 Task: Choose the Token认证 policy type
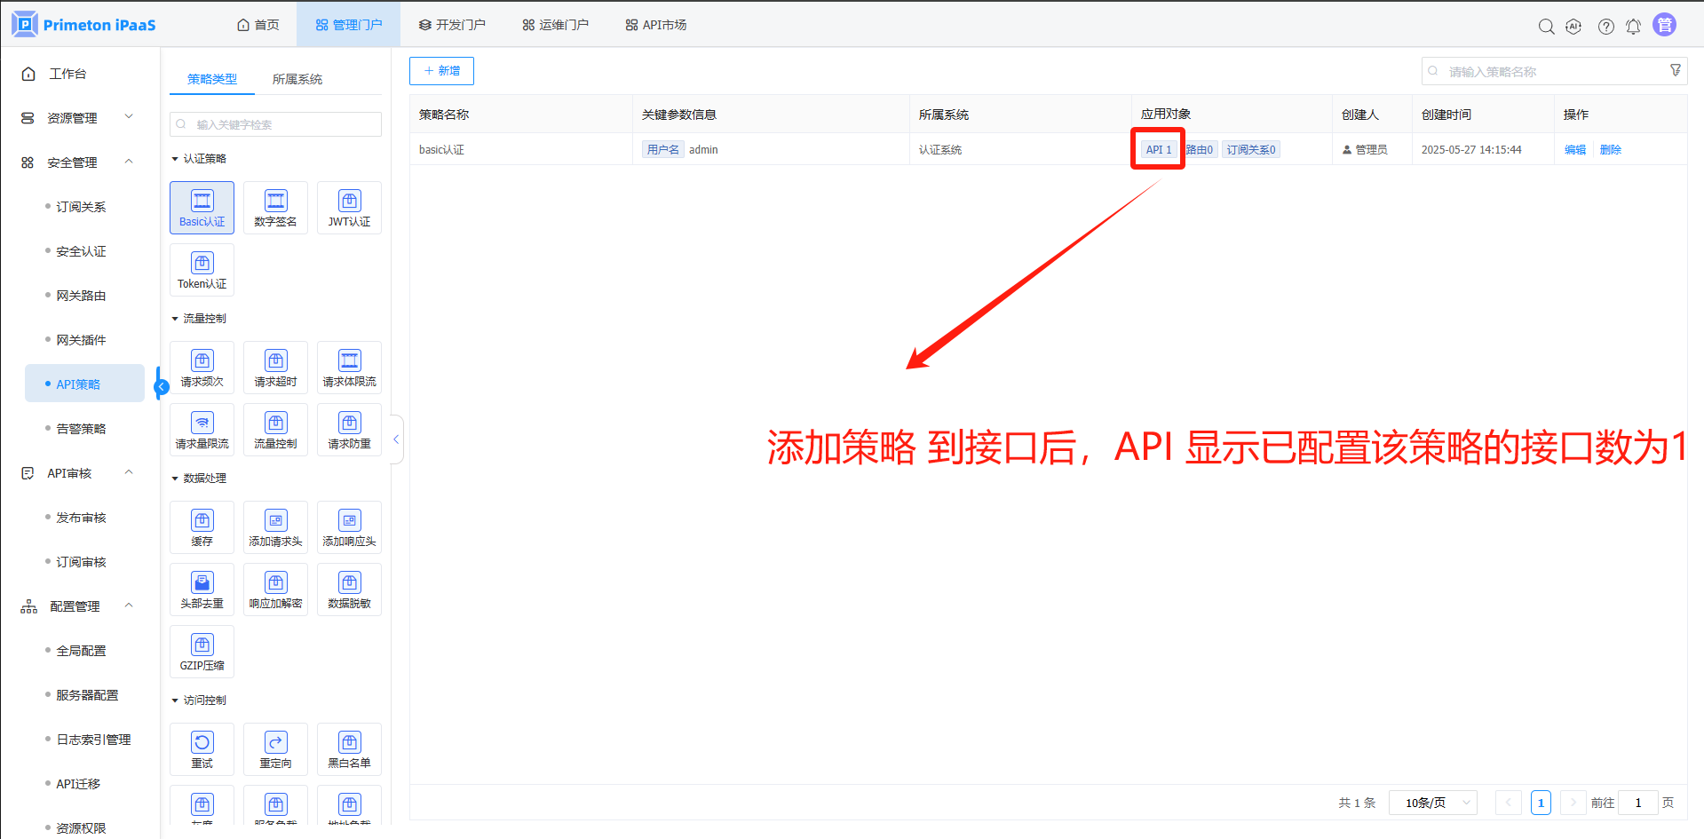(202, 270)
